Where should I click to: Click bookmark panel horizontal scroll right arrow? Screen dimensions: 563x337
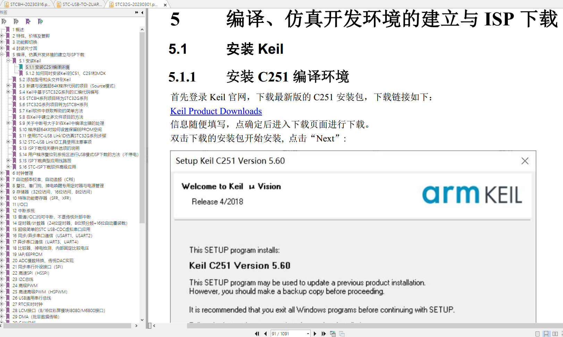tap(136, 326)
